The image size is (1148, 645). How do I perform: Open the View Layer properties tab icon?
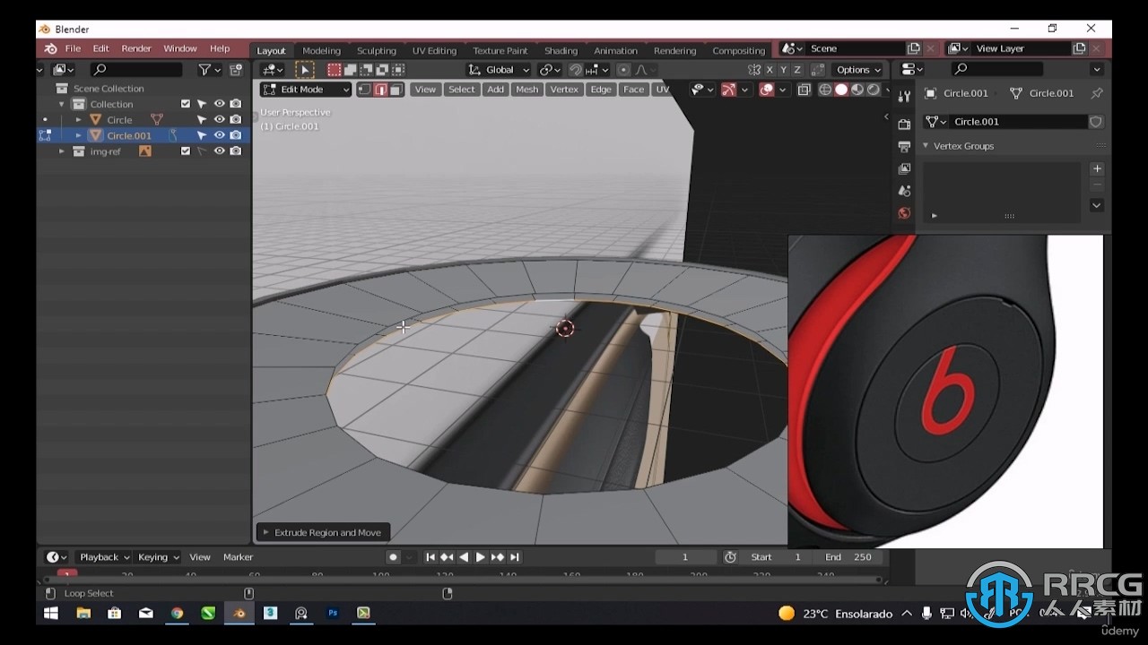click(904, 168)
